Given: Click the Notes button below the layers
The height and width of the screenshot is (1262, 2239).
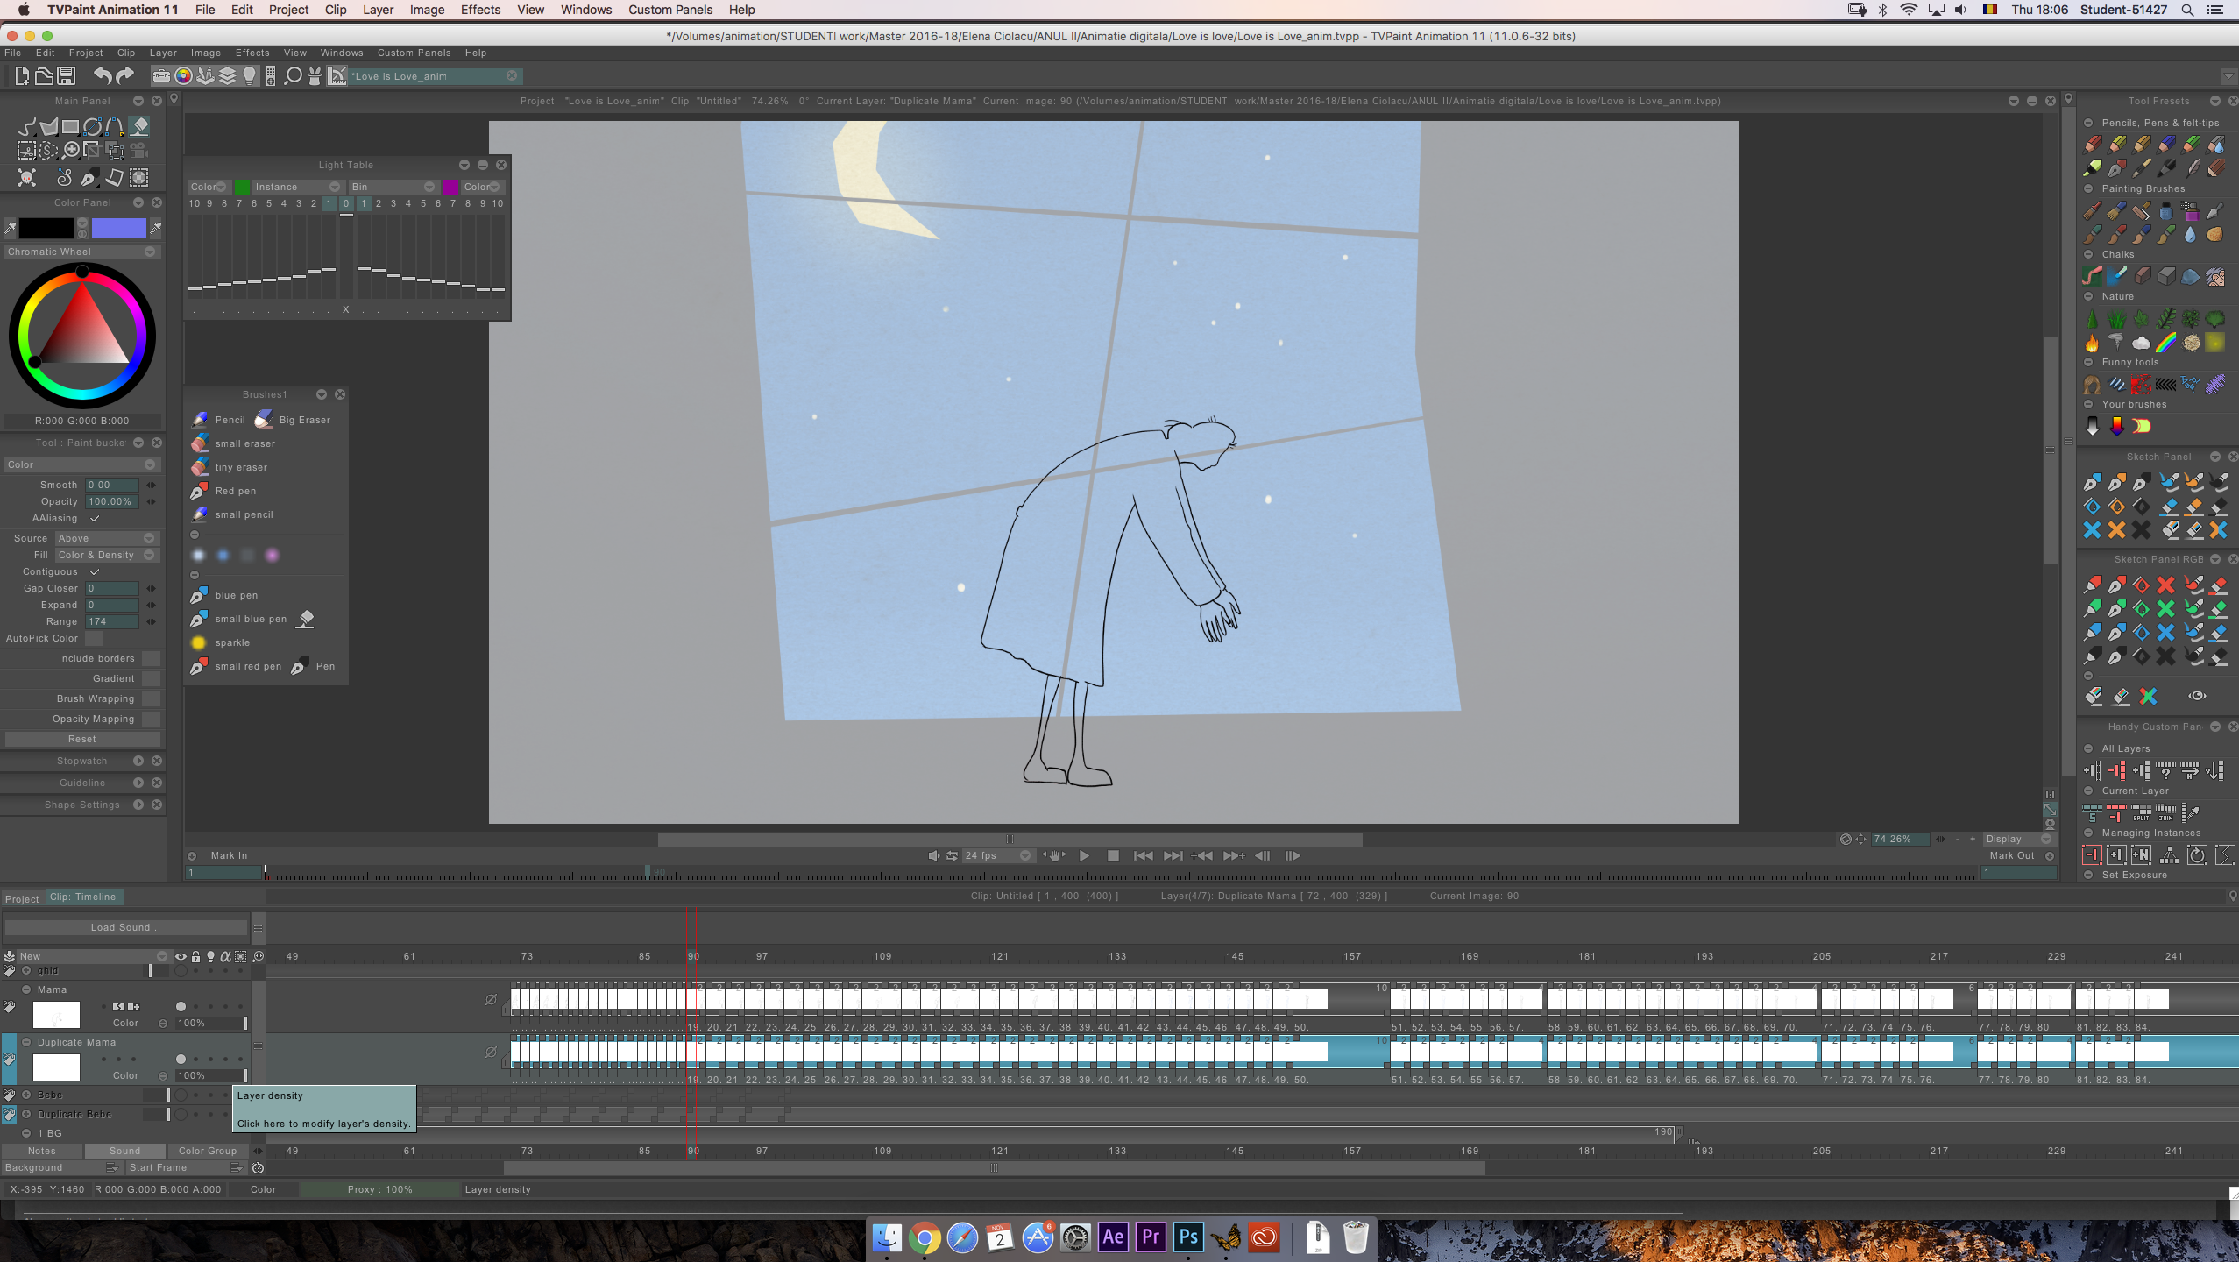Looking at the screenshot, I should pos(42,1152).
